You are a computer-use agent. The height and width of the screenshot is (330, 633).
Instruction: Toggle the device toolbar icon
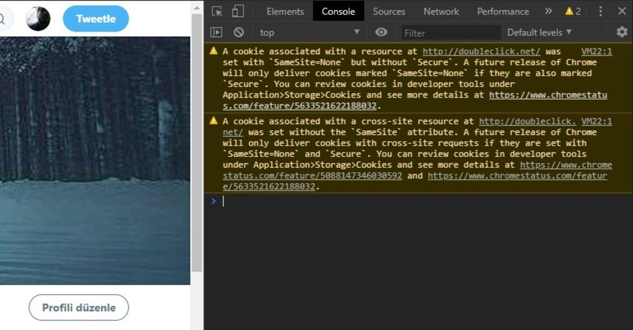pyautogui.click(x=238, y=11)
